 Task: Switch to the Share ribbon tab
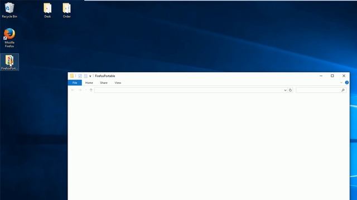click(104, 83)
